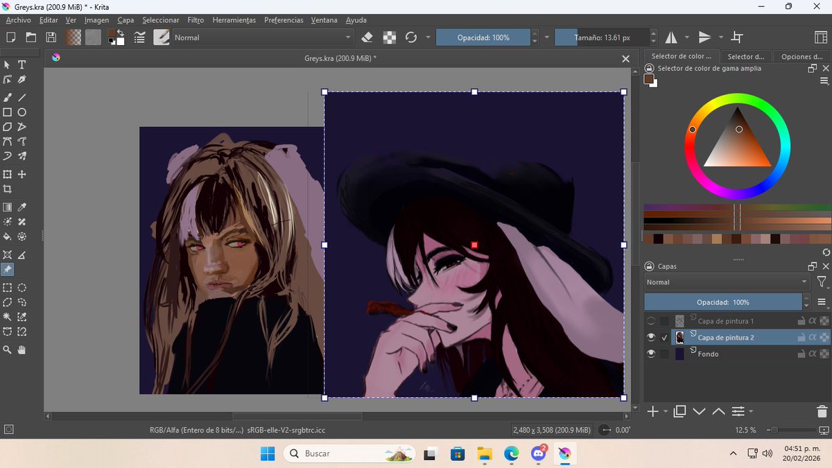832x468 pixels.
Task: Open the Herramientas menu
Action: click(x=234, y=20)
